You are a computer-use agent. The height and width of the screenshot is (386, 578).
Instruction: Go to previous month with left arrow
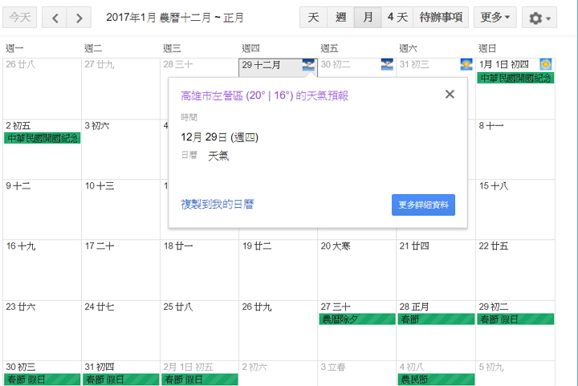(x=54, y=17)
